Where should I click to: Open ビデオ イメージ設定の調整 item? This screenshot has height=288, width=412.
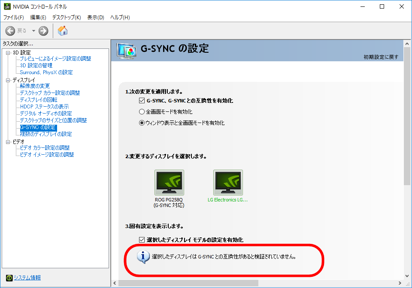click(x=47, y=154)
